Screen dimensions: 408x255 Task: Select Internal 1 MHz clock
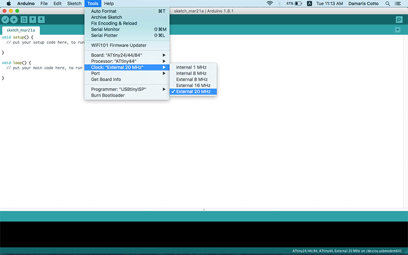(x=193, y=67)
